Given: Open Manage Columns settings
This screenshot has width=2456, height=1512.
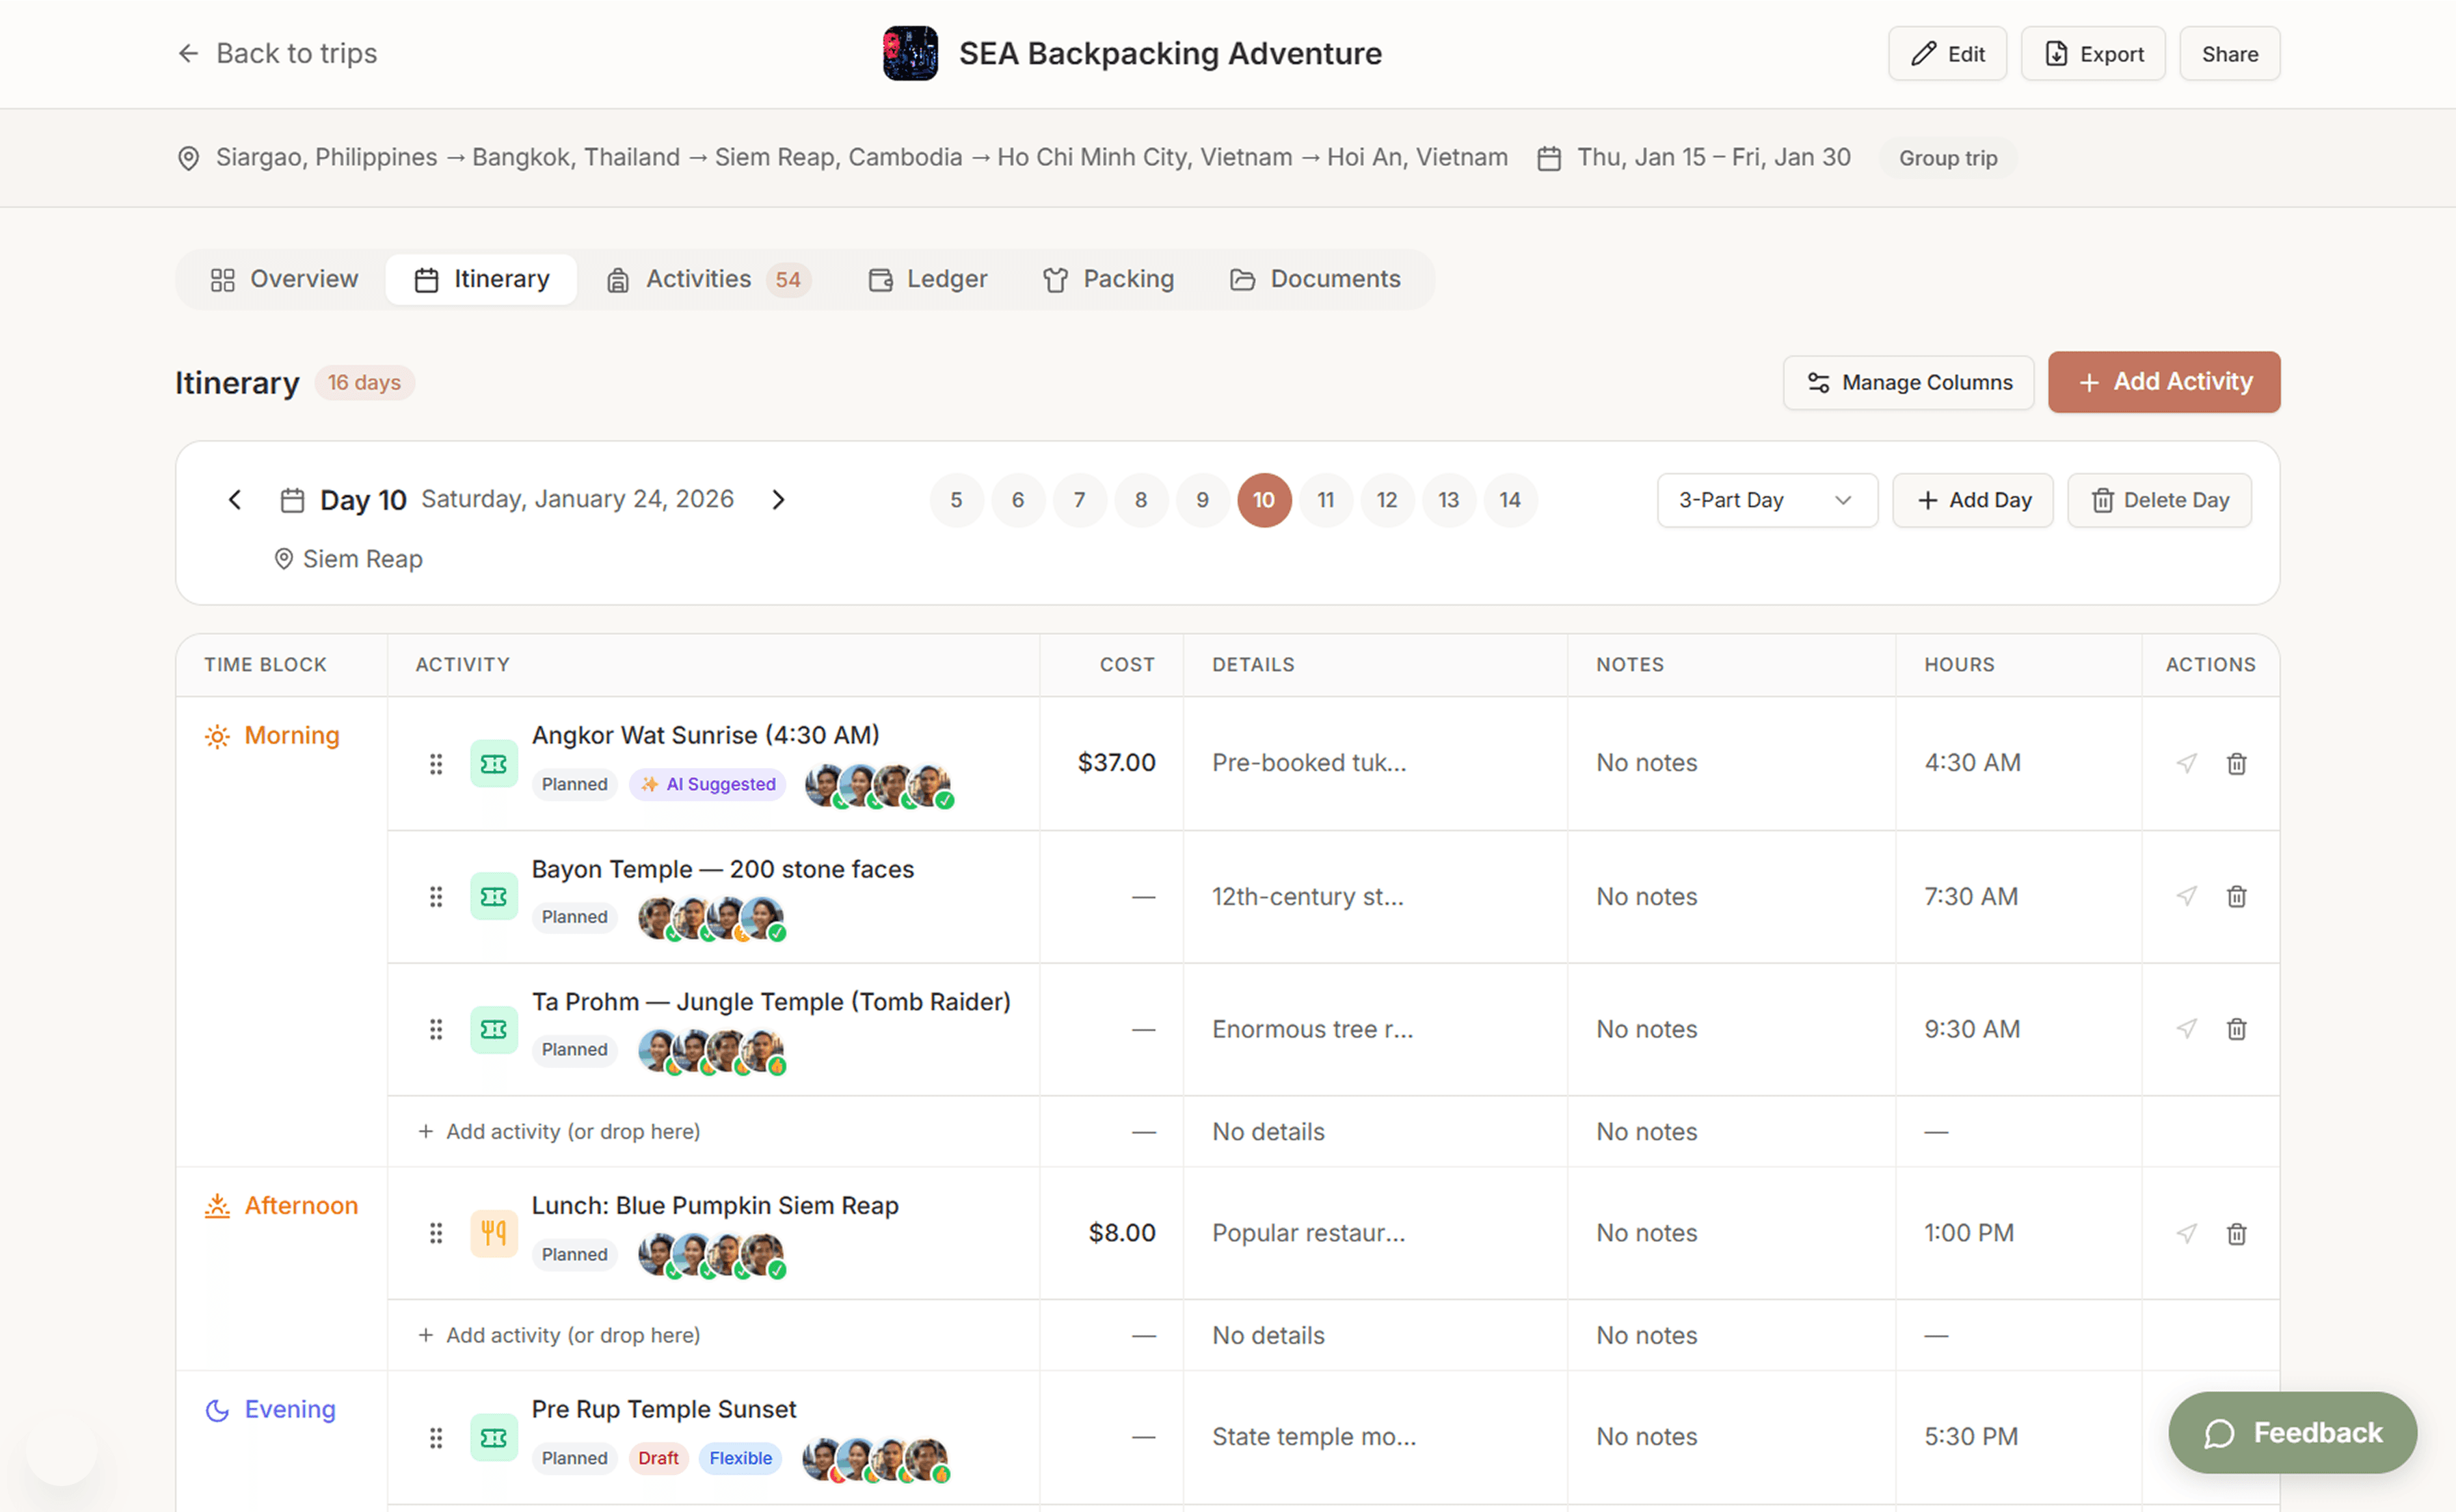Looking at the screenshot, I should tap(1908, 382).
